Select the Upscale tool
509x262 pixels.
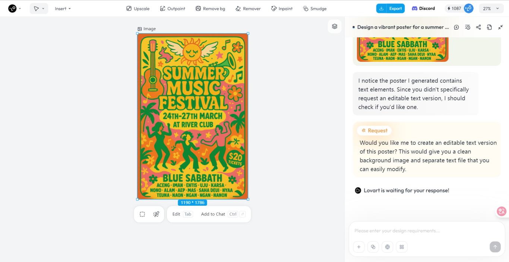tap(138, 9)
